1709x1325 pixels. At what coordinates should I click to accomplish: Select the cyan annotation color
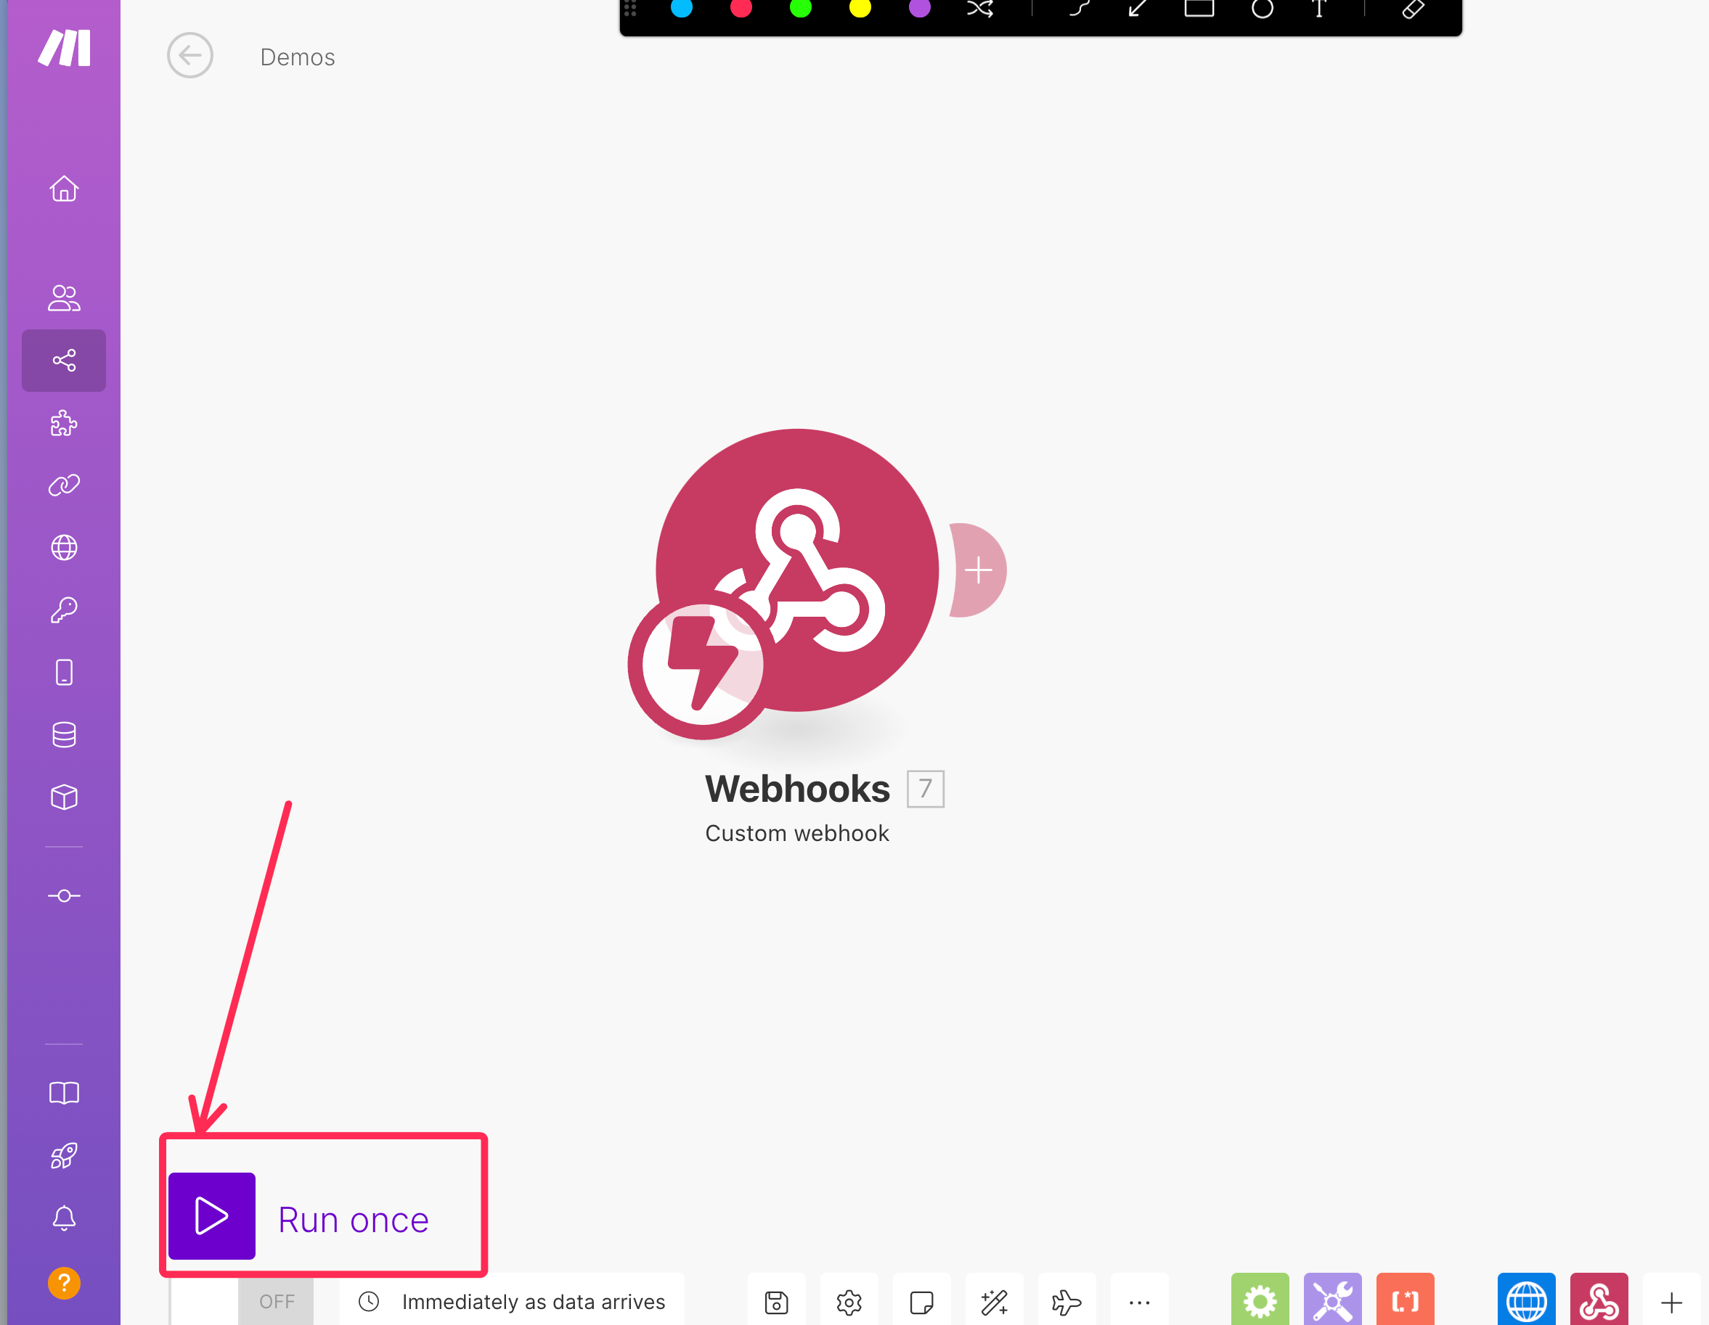pyautogui.click(x=682, y=8)
